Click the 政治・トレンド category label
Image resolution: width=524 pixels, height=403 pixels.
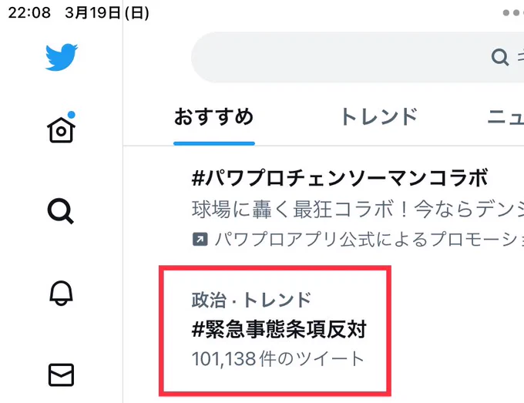point(252,300)
